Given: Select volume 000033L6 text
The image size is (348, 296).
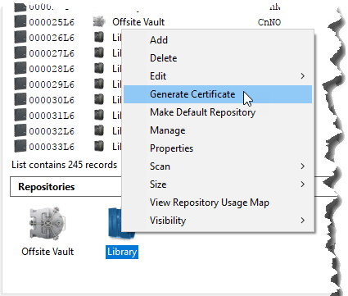Looking at the screenshot, I should [x=52, y=147].
